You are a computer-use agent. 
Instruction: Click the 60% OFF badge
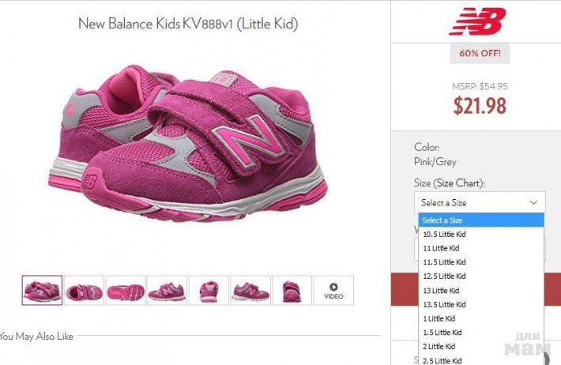[x=480, y=54]
